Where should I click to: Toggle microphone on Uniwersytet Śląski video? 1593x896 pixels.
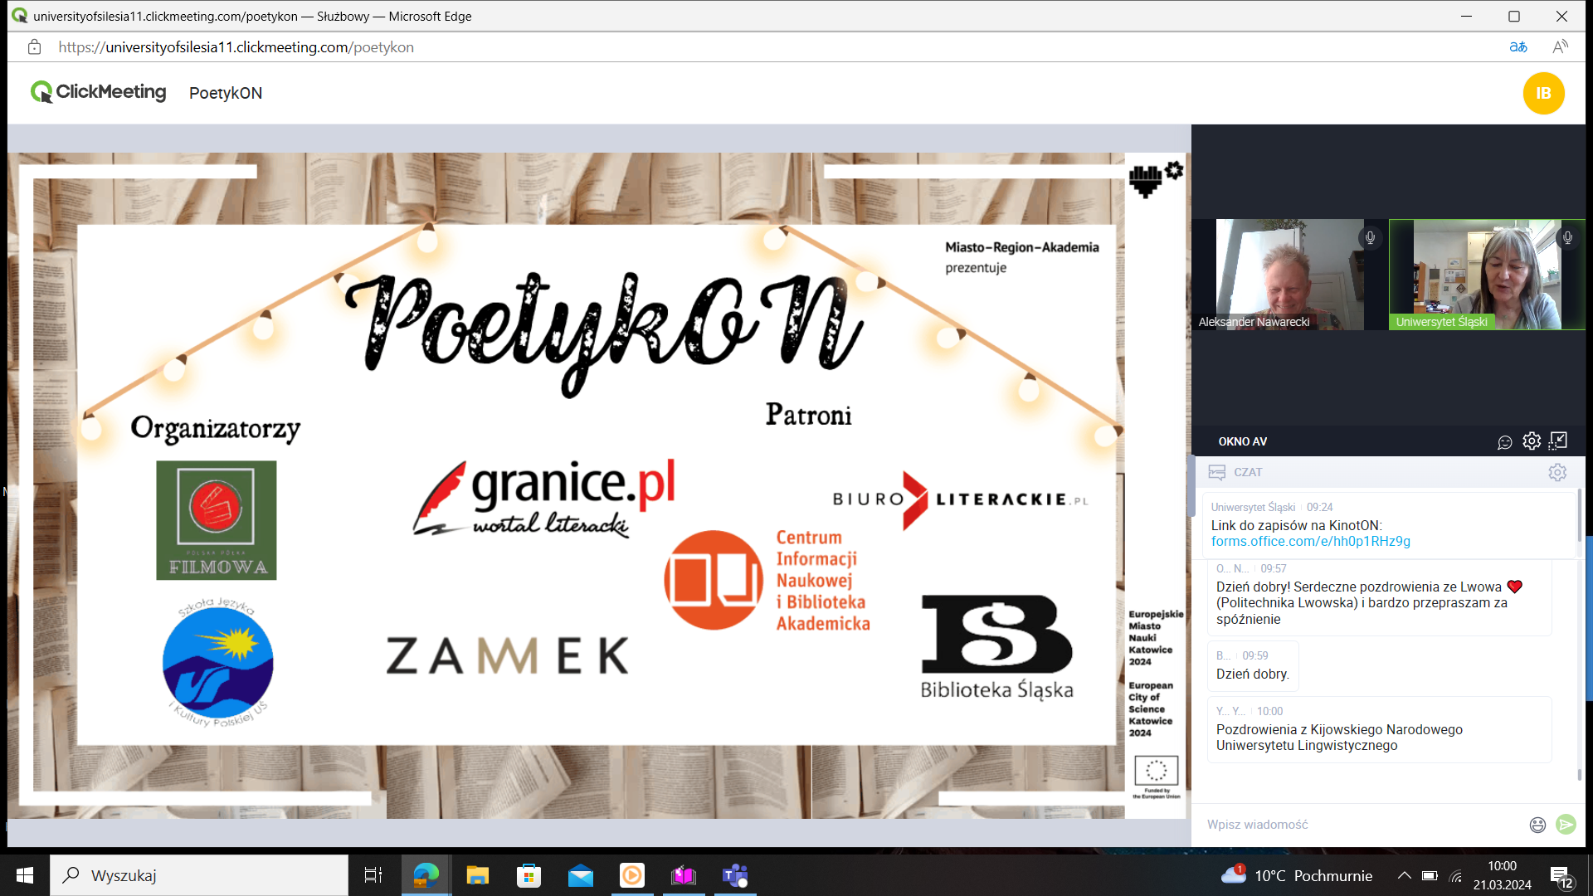[1567, 237]
